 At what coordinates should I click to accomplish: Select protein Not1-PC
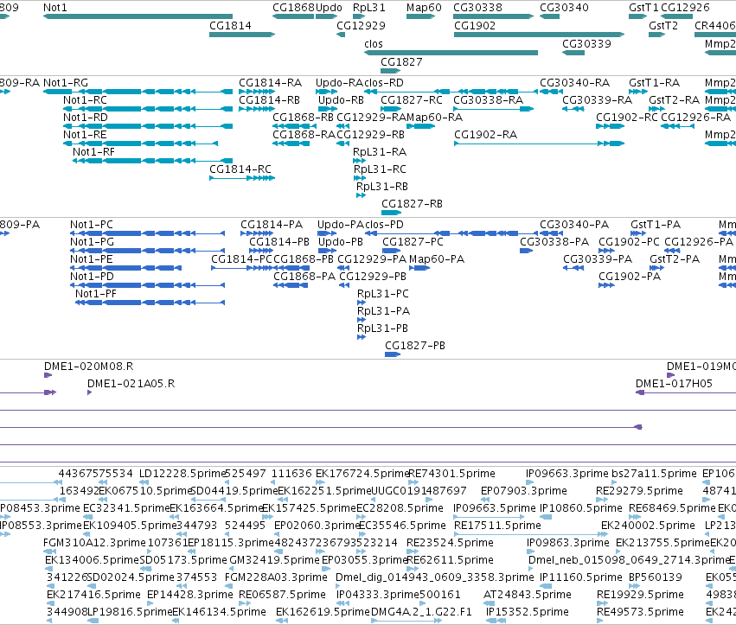click(147, 233)
